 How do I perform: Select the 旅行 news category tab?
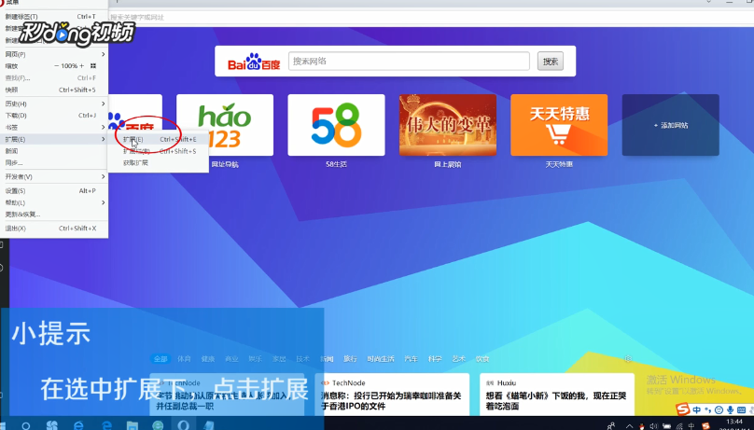click(350, 359)
